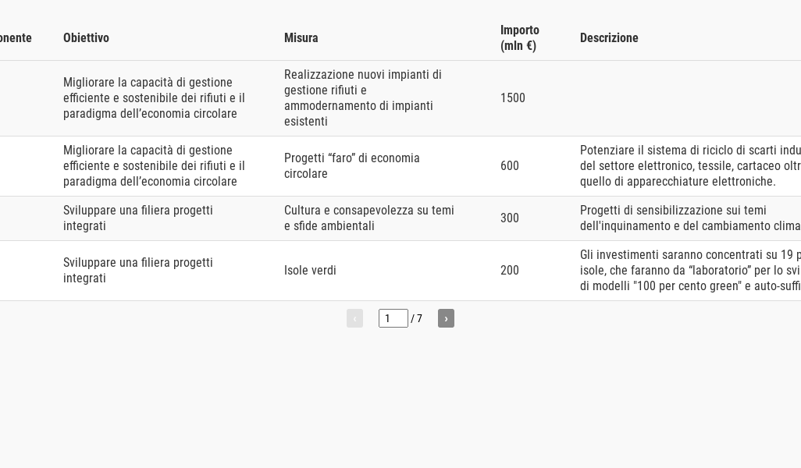Select the 300 amount cell
The image size is (801, 468).
tap(510, 218)
